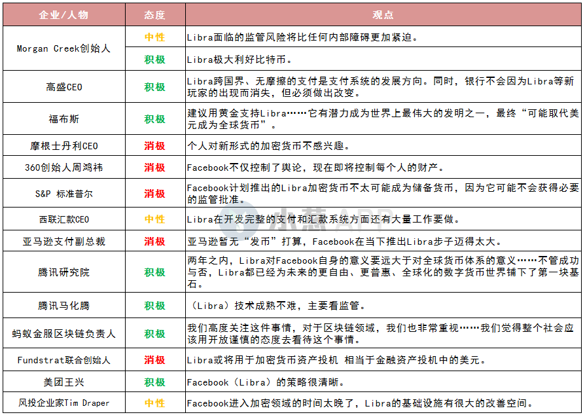
Task: Click 中性 in the Libra面临的监管风险 row
Action: point(155,37)
